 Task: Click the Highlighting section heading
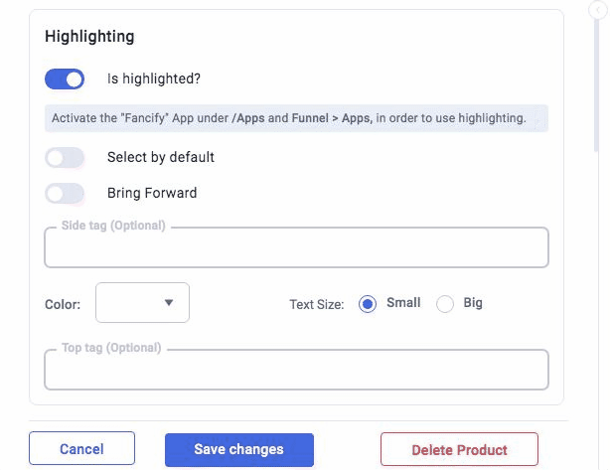point(89,37)
